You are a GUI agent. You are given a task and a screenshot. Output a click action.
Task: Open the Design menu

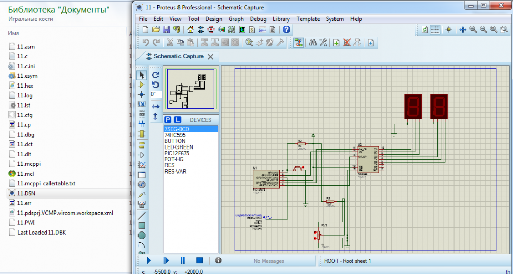coord(213,19)
